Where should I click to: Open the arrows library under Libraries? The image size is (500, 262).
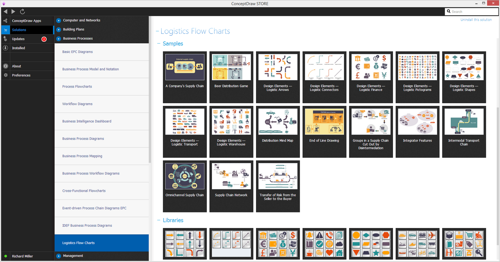(185, 244)
